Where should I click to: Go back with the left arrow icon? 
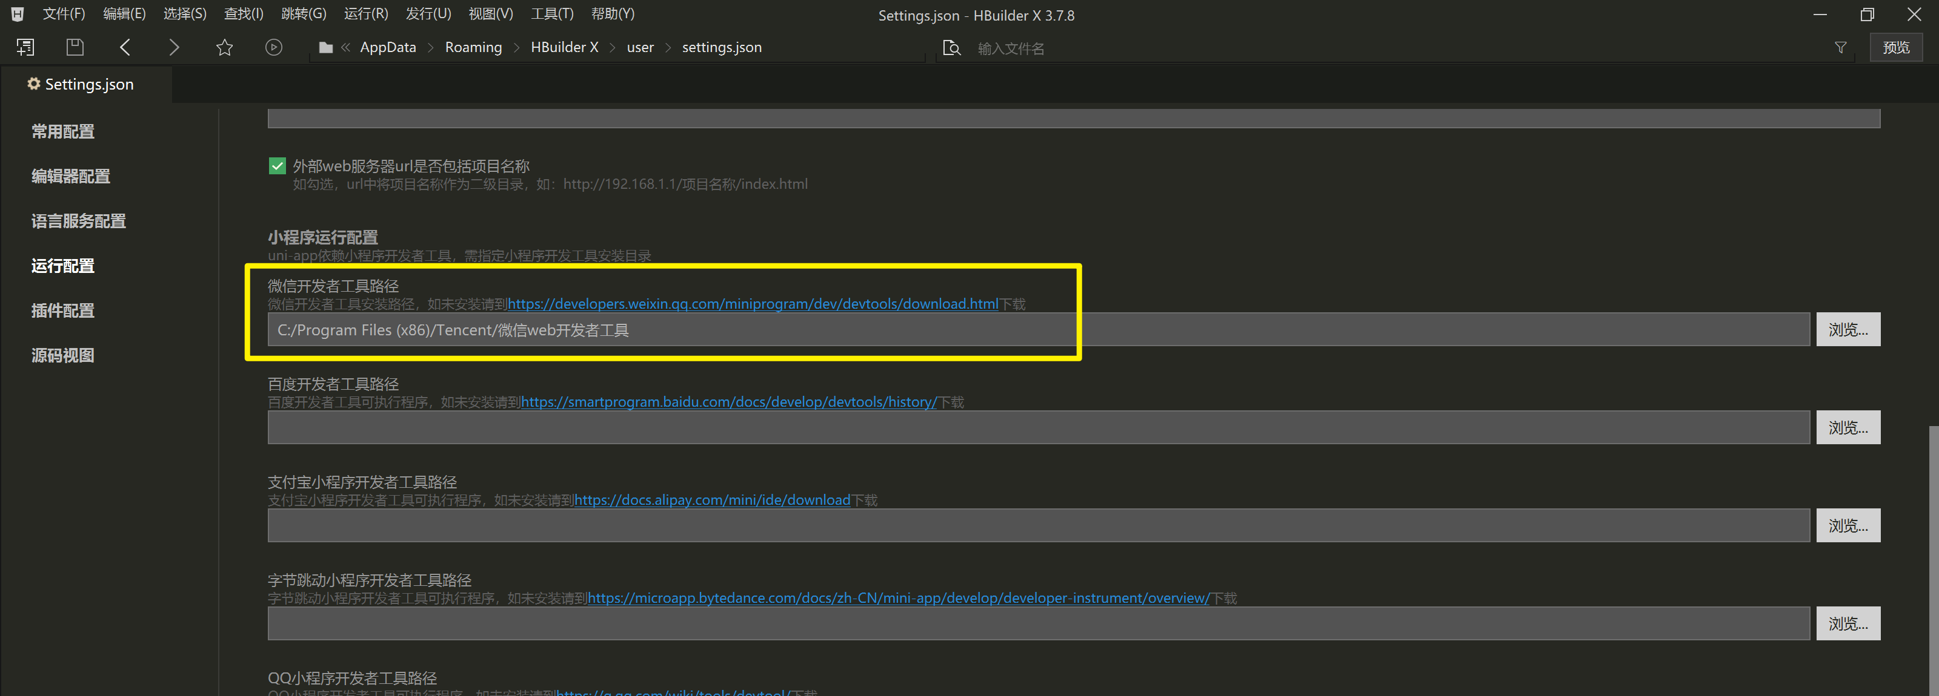125,47
